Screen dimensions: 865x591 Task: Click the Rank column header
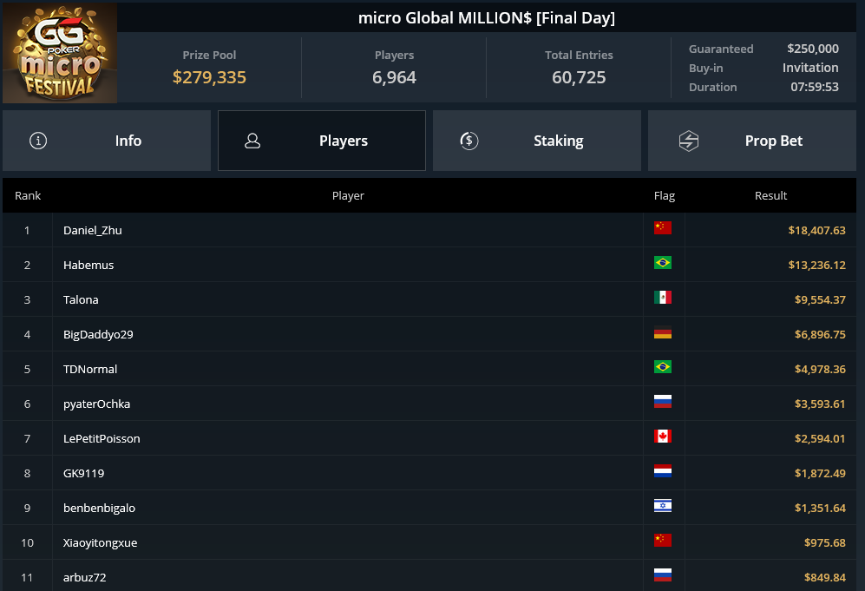(x=28, y=195)
